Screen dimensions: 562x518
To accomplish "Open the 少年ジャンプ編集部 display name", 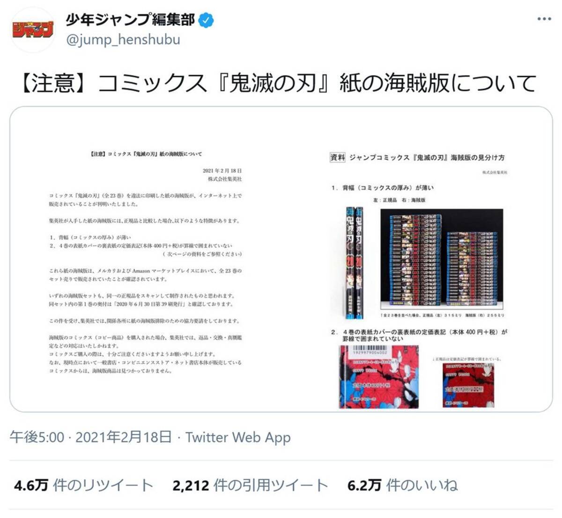I will pos(131,20).
